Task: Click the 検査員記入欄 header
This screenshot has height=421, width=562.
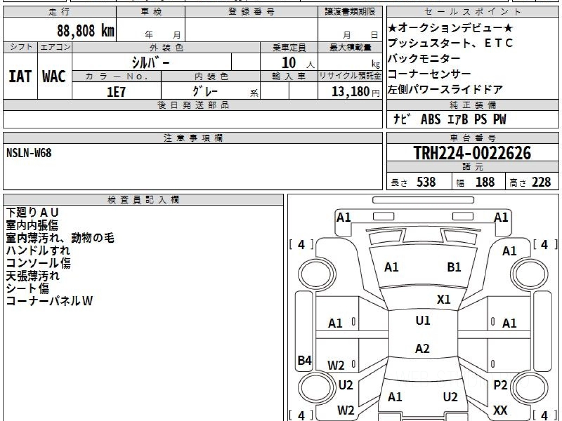Action: 143,200
